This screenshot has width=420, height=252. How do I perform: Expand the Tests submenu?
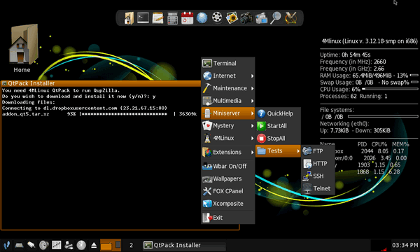point(278,151)
